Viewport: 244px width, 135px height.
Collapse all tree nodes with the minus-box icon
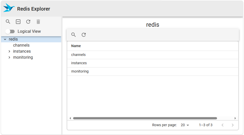coord(18,22)
